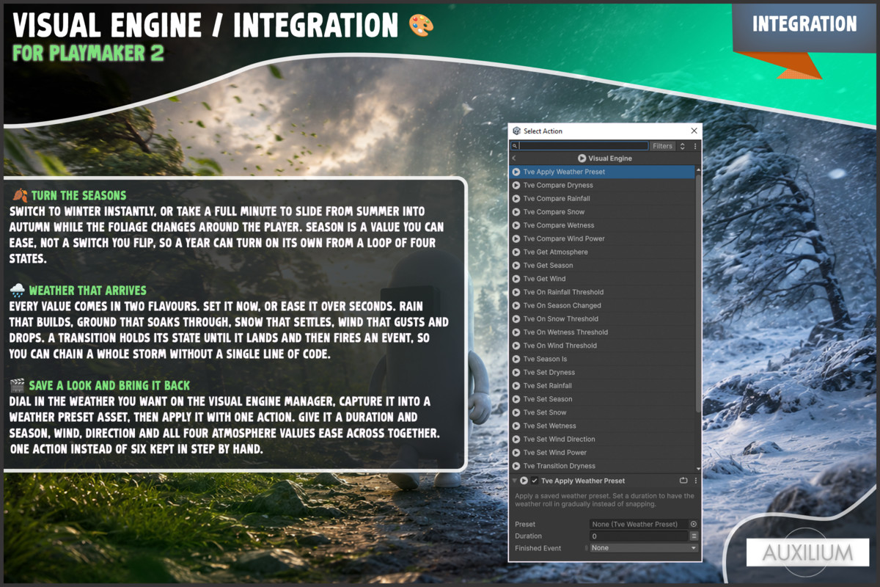The image size is (880, 587).
Task: Click the play icon beside Tve On Wetness Threshold
Action: [516, 332]
